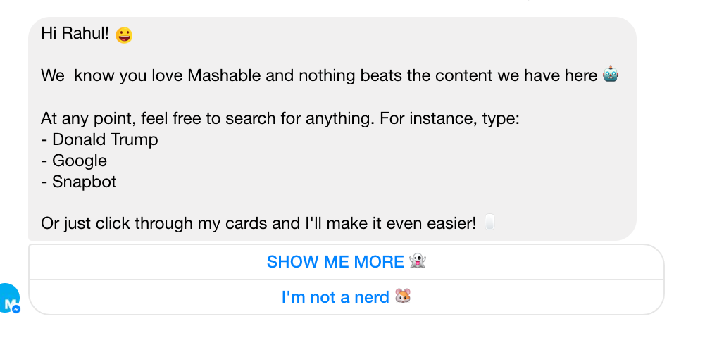Click the grinning face emoji after Rahul
Viewport: 724px width, 338px height.
click(x=124, y=35)
